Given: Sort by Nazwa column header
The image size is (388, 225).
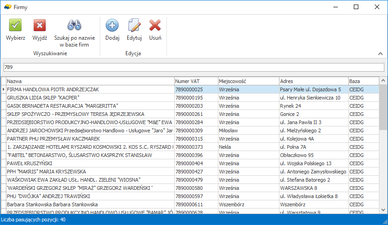Looking at the screenshot, I should (x=89, y=81).
